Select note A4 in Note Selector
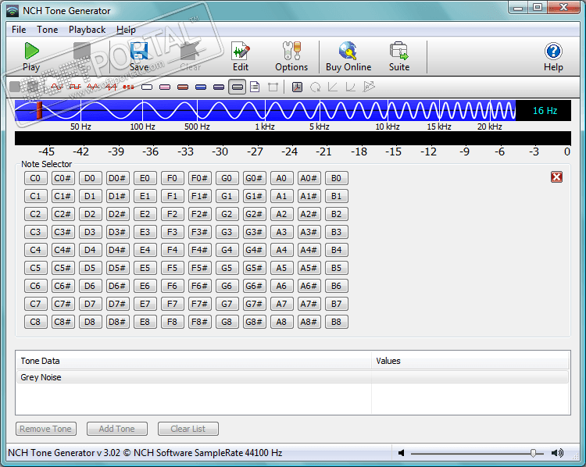Image resolution: width=586 pixels, height=467 pixels. 281,250
